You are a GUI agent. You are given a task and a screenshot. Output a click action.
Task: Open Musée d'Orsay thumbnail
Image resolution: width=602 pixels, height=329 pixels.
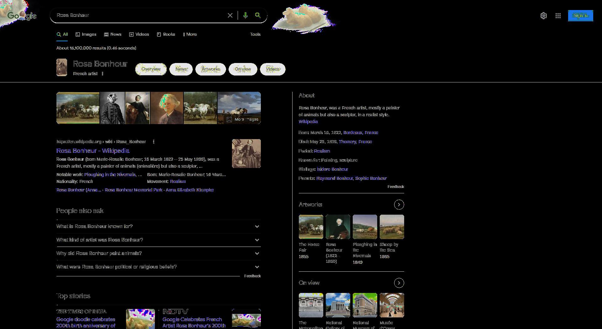pos(392,305)
